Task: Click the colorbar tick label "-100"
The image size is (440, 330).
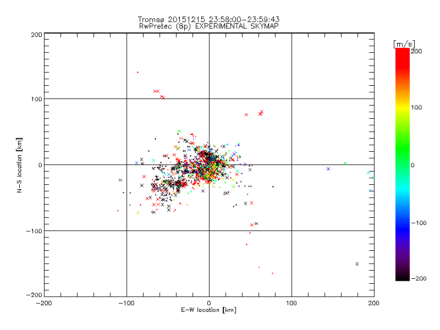Action: [x=419, y=223]
